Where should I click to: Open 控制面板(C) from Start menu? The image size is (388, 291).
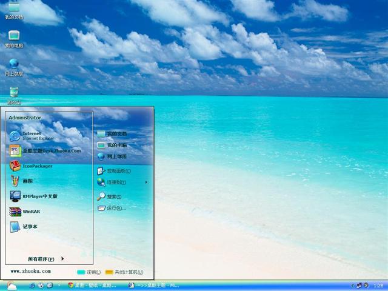[116, 171]
